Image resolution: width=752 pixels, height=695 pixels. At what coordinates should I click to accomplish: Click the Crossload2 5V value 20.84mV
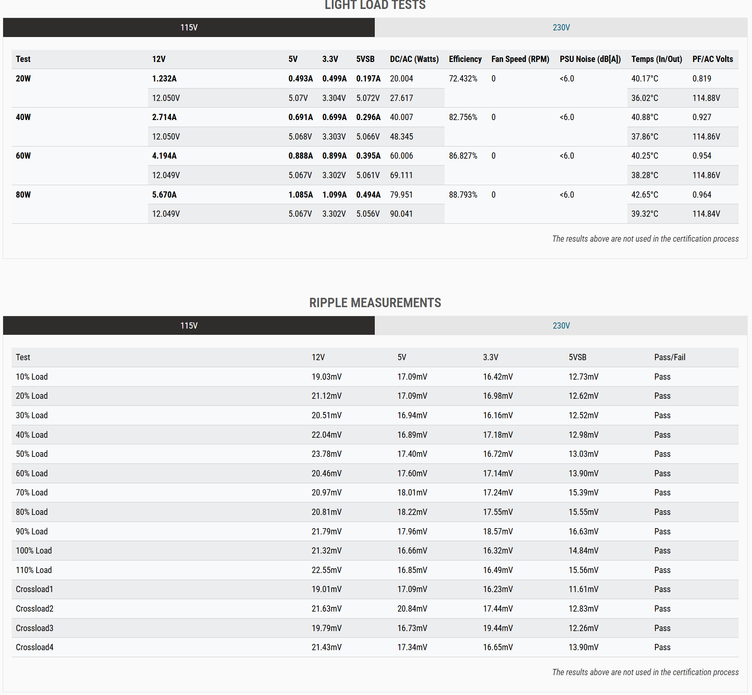412,608
